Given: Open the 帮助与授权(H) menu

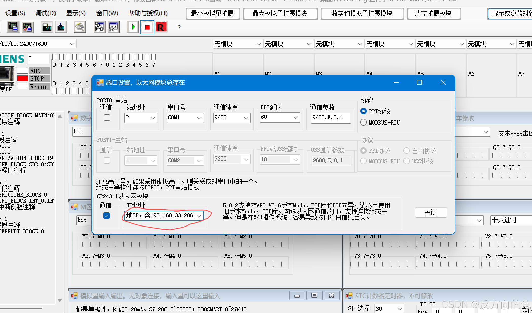Looking at the screenshot, I should tap(148, 13).
